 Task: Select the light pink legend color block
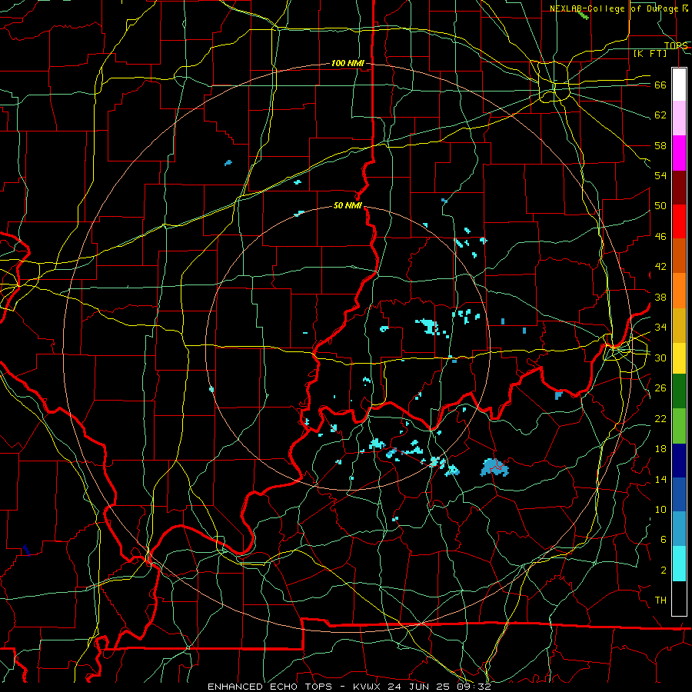[x=679, y=118]
